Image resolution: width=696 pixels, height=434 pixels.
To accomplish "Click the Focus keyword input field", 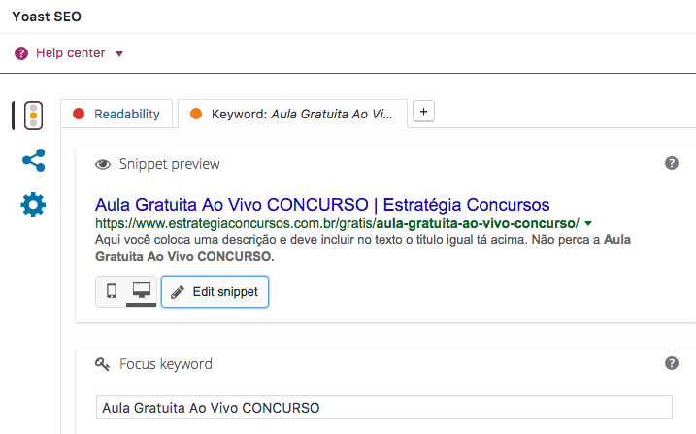I will (384, 408).
